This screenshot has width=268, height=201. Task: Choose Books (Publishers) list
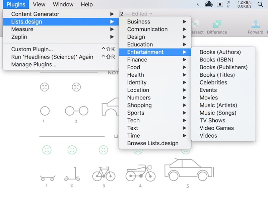point(223,67)
